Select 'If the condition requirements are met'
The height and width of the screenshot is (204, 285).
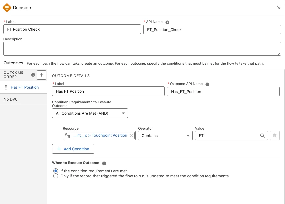(56, 171)
